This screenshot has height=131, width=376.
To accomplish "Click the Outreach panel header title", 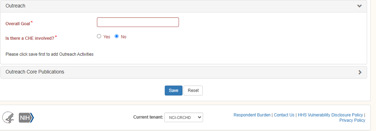I will coord(15,6).
